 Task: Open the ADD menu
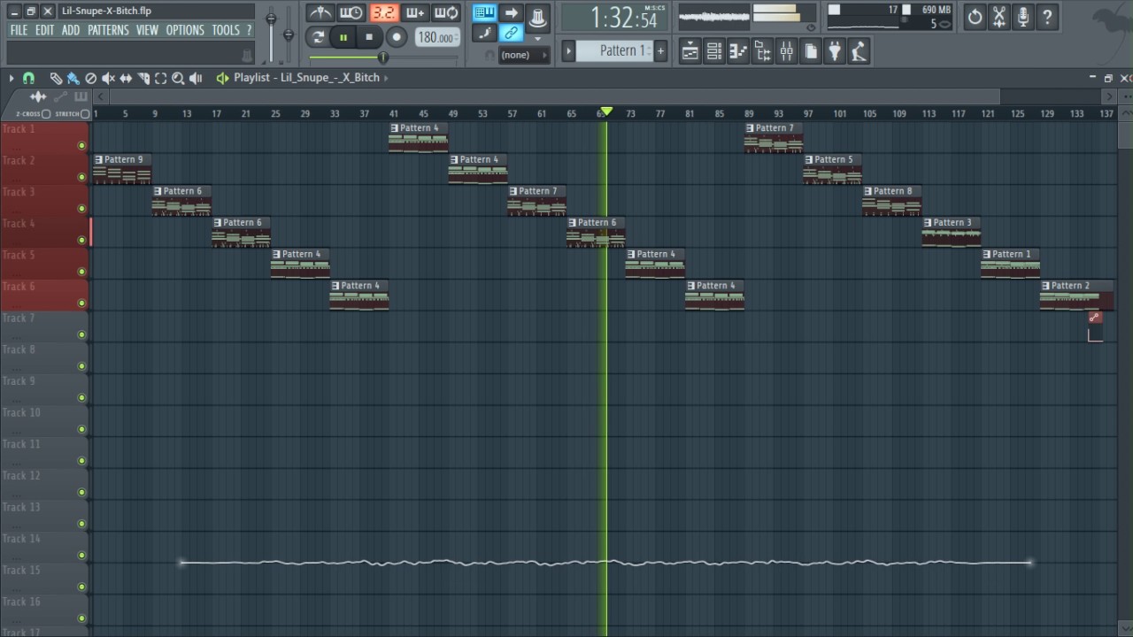pos(71,30)
